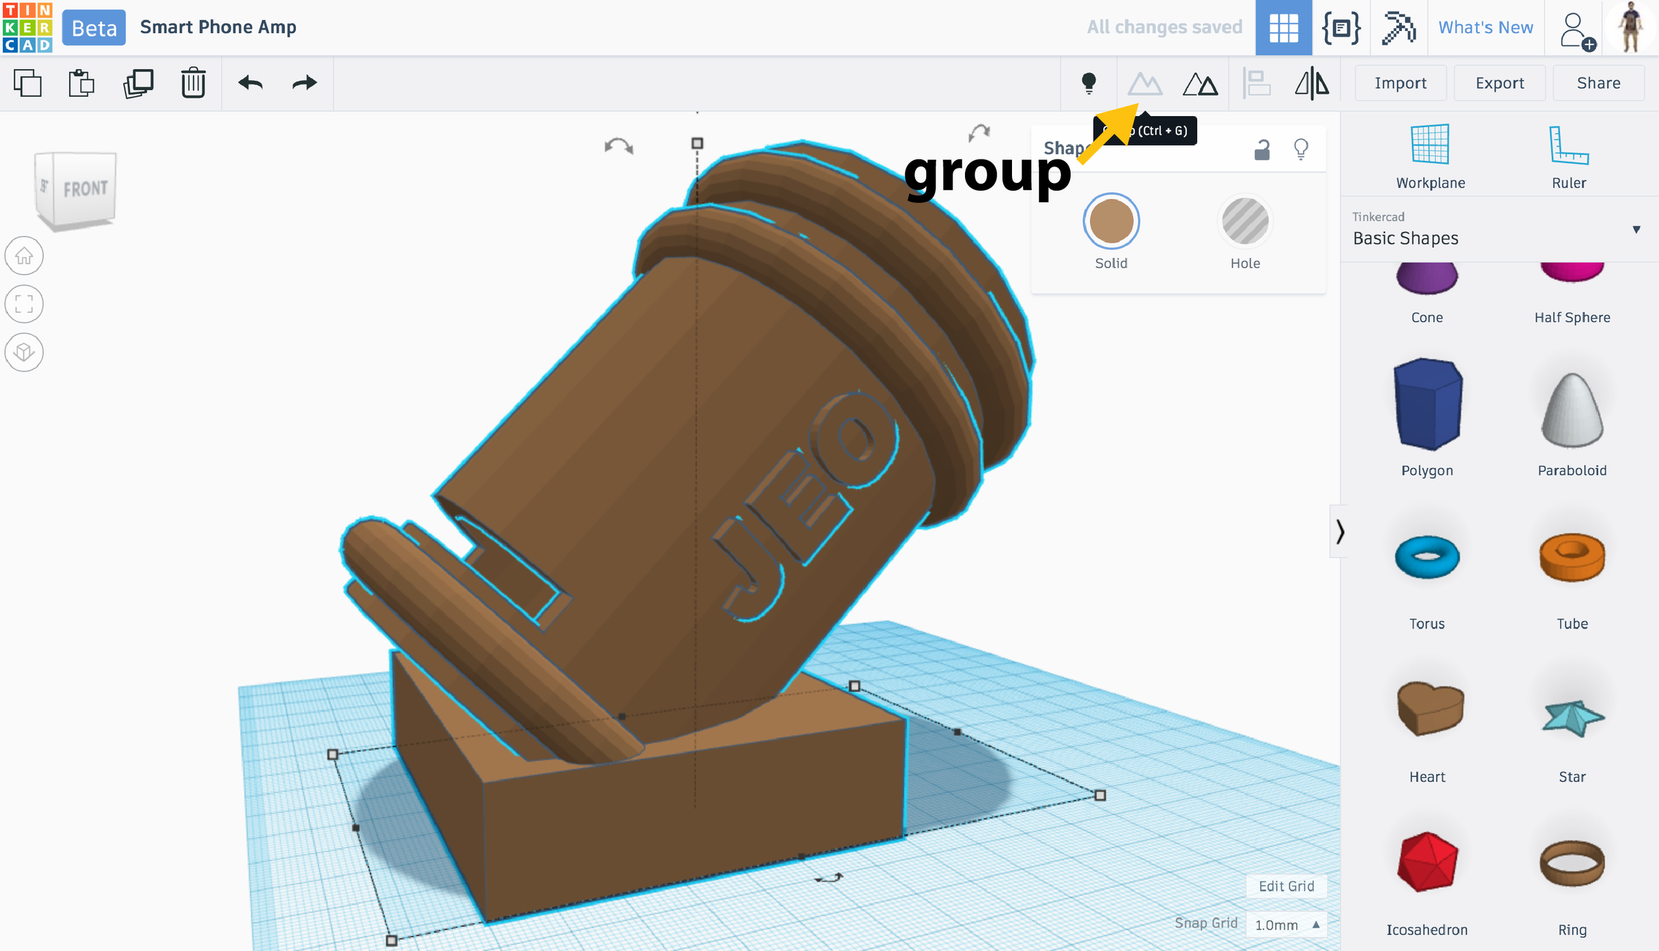The image size is (1659, 951).
Task: Open the What's New menu
Action: pyautogui.click(x=1485, y=28)
